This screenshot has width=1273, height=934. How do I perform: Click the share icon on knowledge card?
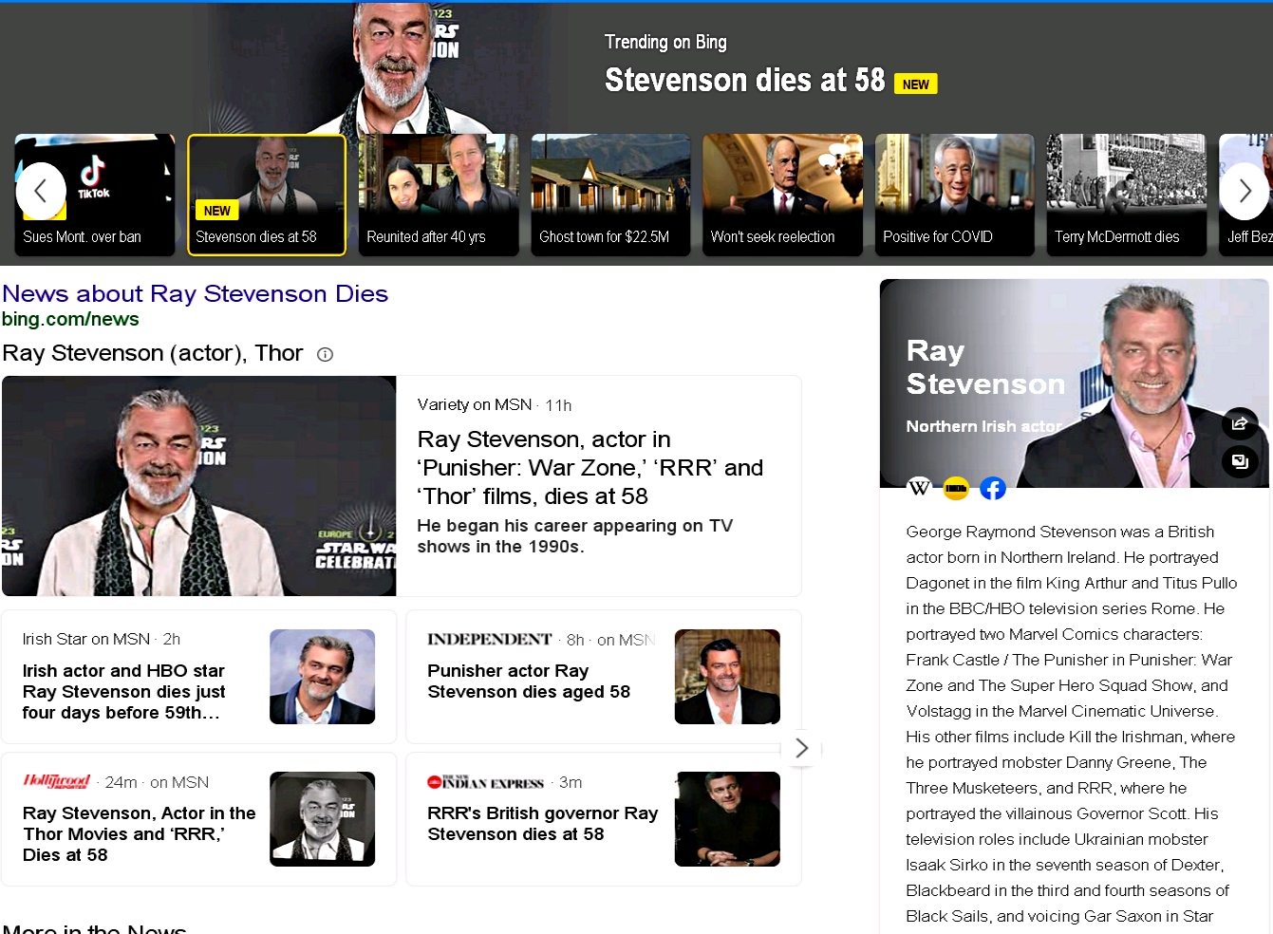[x=1240, y=424]
